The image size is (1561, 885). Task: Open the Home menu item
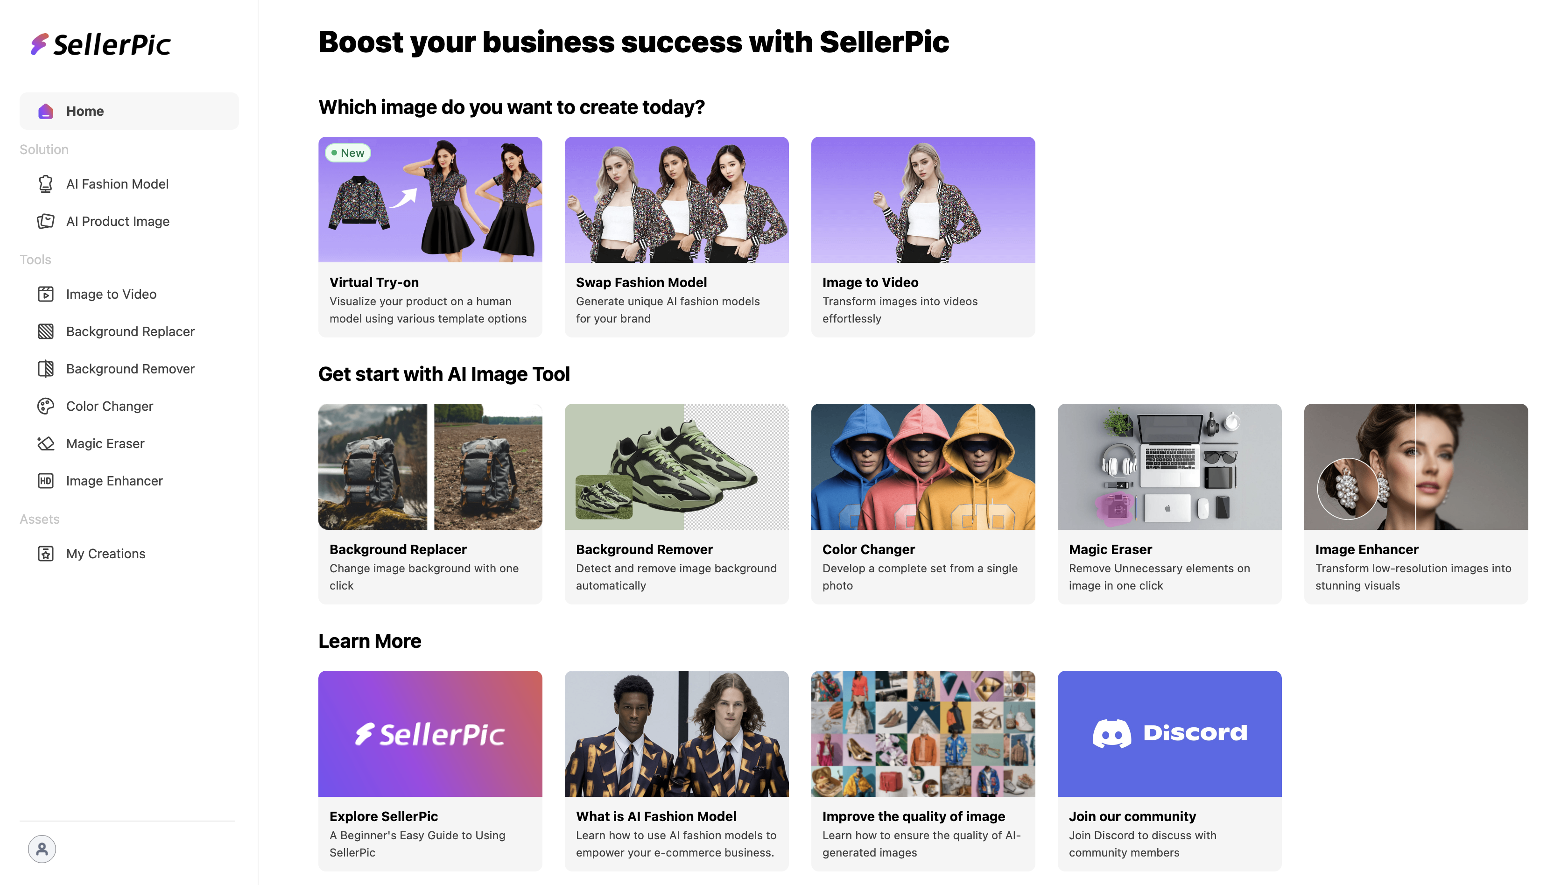[x=84, y=111]
